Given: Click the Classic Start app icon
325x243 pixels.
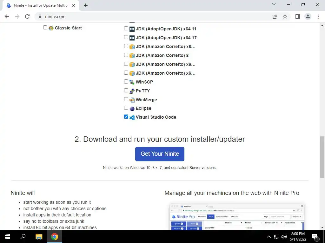Looking at the screenshot, I should pyautogui.click(x=51, y=28).
